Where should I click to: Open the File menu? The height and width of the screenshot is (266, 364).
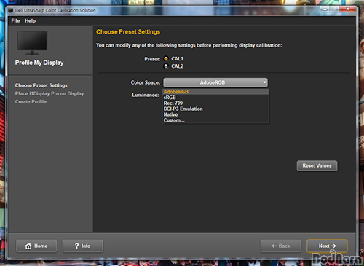coord(15,21)
